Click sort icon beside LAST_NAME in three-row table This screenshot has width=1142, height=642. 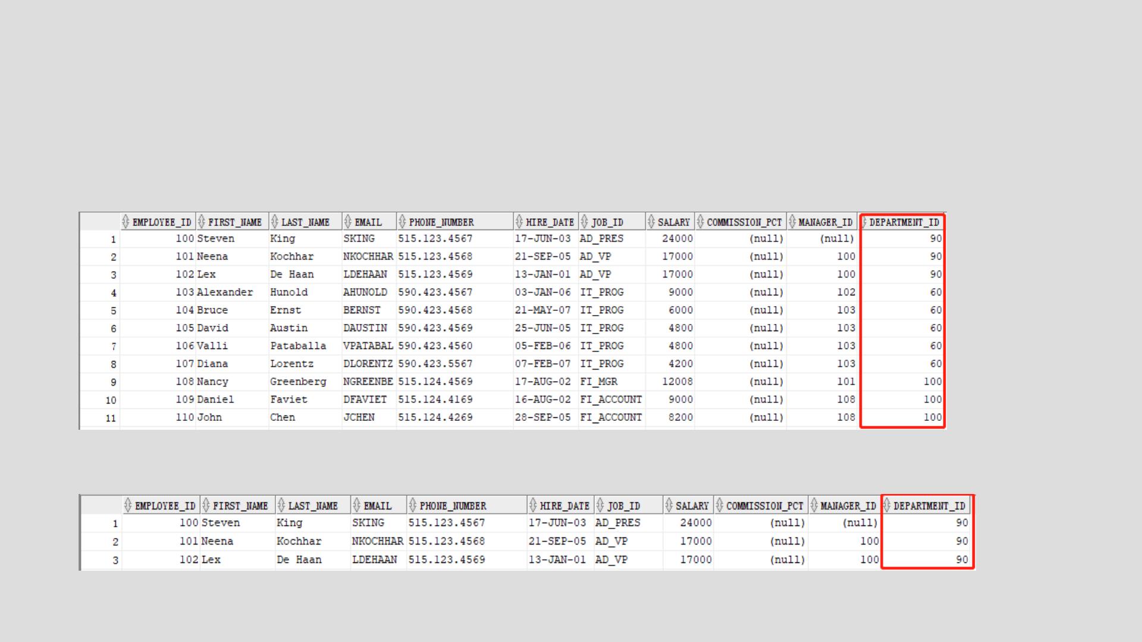coord(281,505)
